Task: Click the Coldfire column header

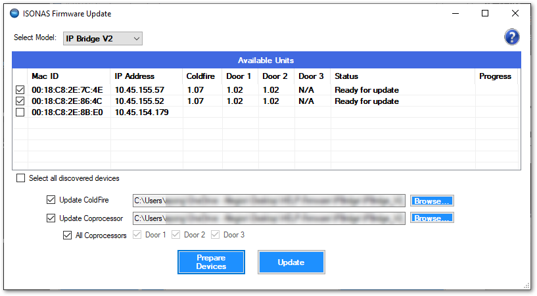Action: pos(200,76)
